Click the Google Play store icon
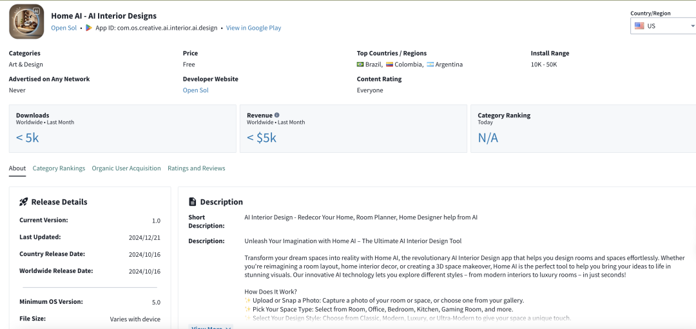The width and height of the screenshot is (696, 329). [89, 28]
